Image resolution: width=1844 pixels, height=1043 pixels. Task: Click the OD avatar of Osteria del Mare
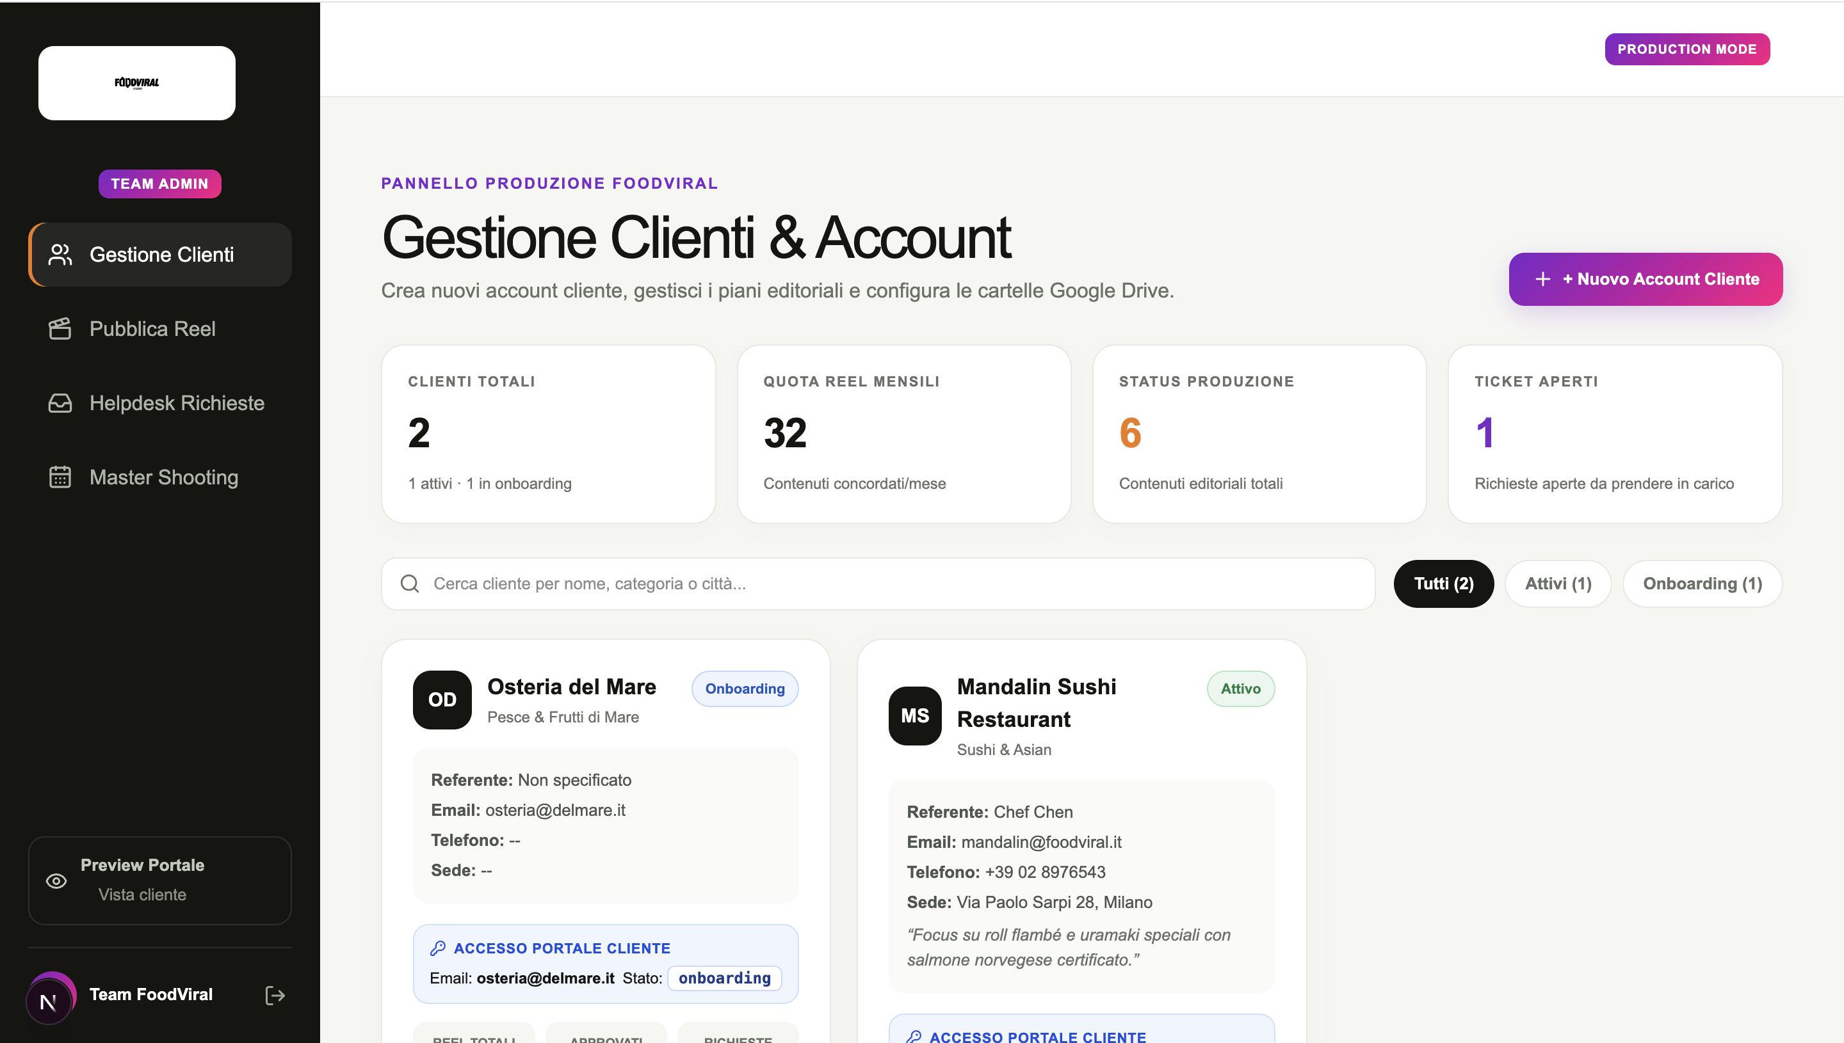[x=442, y=700]
